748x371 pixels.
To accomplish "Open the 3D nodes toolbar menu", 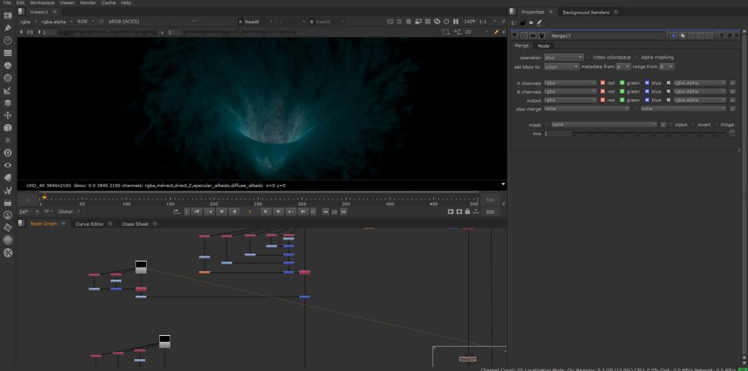I will pos(7,128).
